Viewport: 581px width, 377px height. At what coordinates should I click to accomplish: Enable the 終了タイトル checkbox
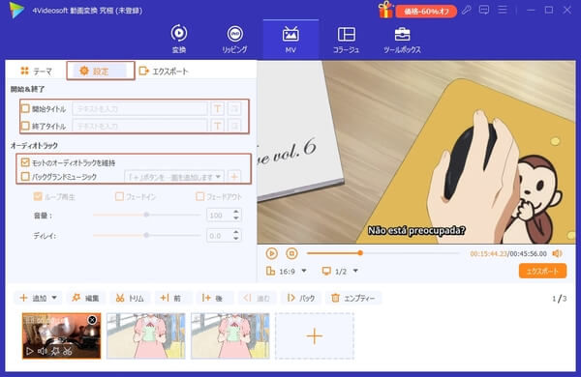25,126
